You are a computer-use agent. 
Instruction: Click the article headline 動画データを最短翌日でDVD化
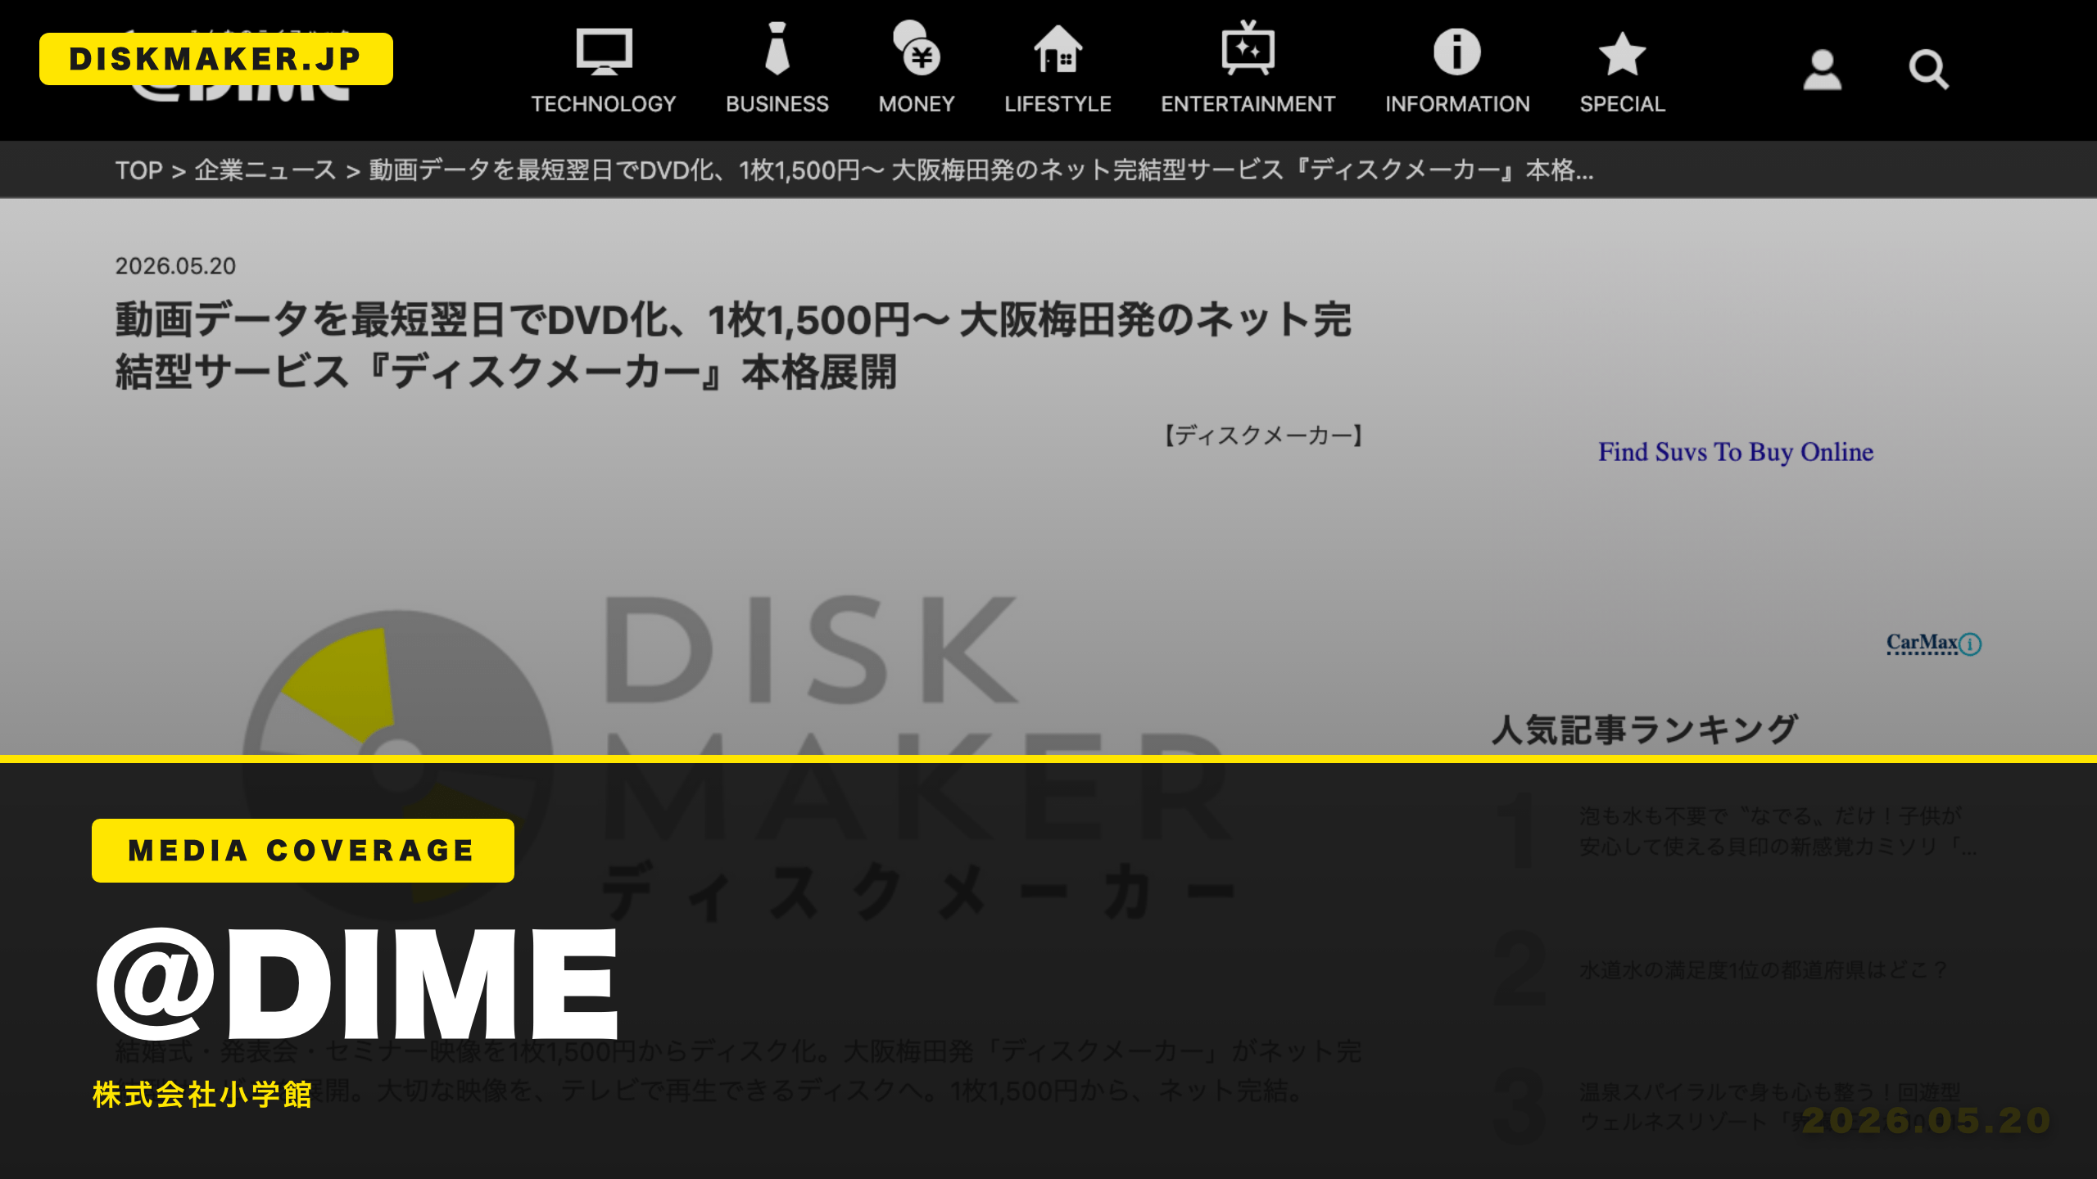click(733, 346)
